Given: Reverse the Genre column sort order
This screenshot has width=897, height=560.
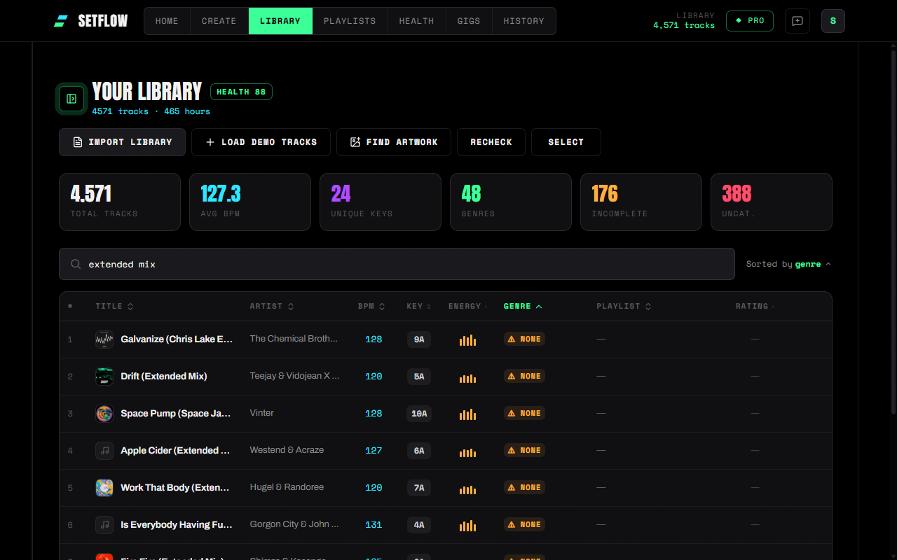Looking at the screenshot, I should tap(523, 307).
